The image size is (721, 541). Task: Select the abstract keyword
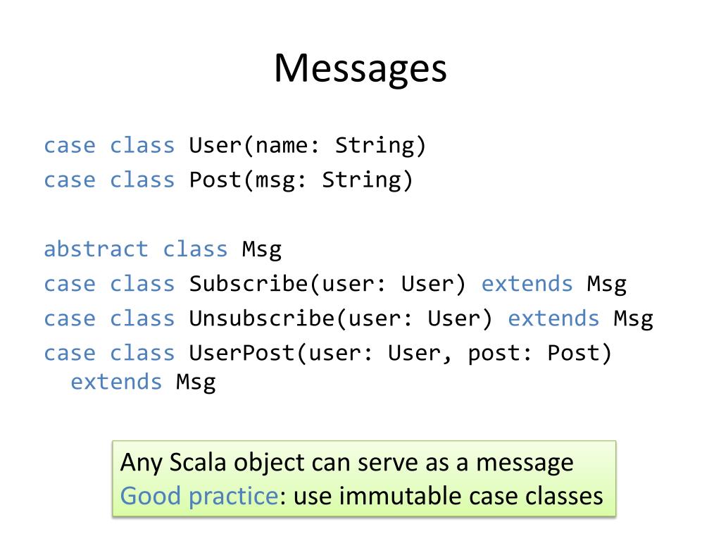[96, 249]
